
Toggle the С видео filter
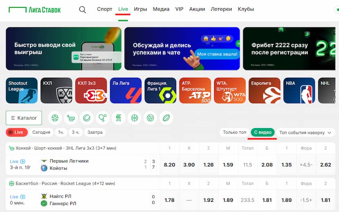click(263, 132)
